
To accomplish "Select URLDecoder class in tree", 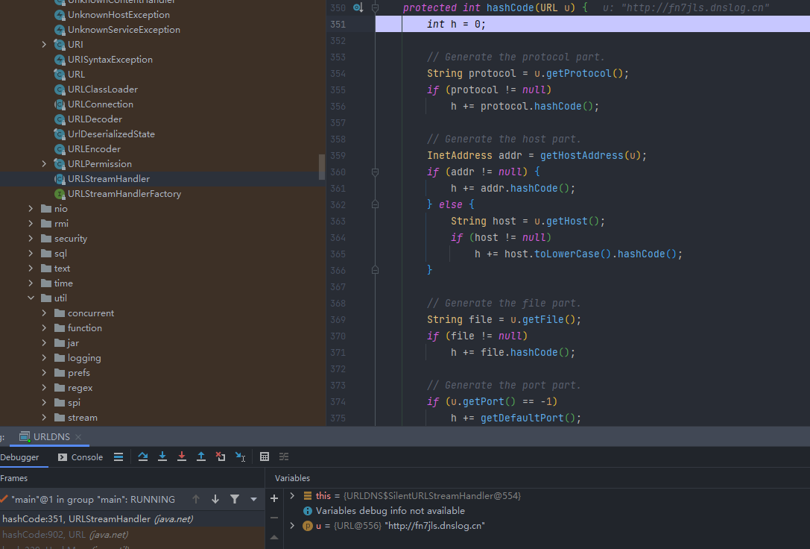I will pos(95,119).
